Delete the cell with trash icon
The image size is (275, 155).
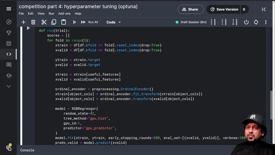(x=33, y=22)
